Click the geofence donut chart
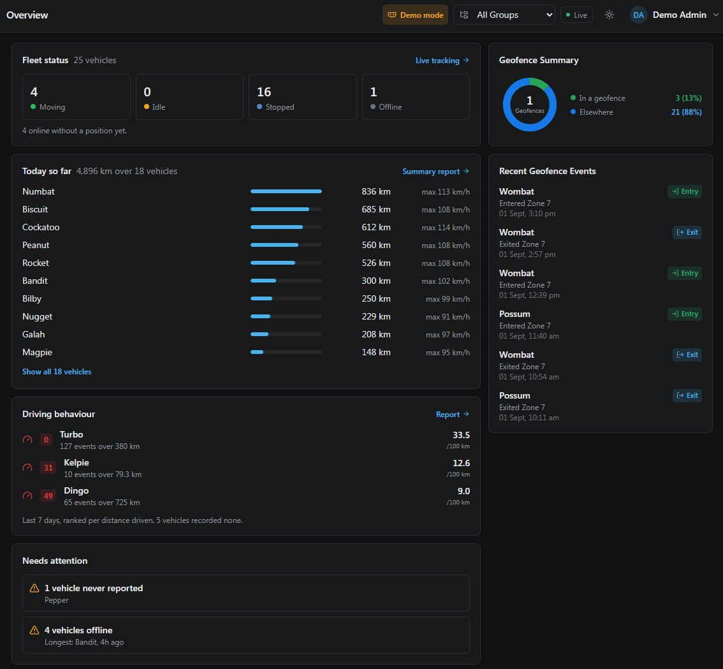Viewport: 723px width, 669px height. pyautogui.click(x=529, y=105)
